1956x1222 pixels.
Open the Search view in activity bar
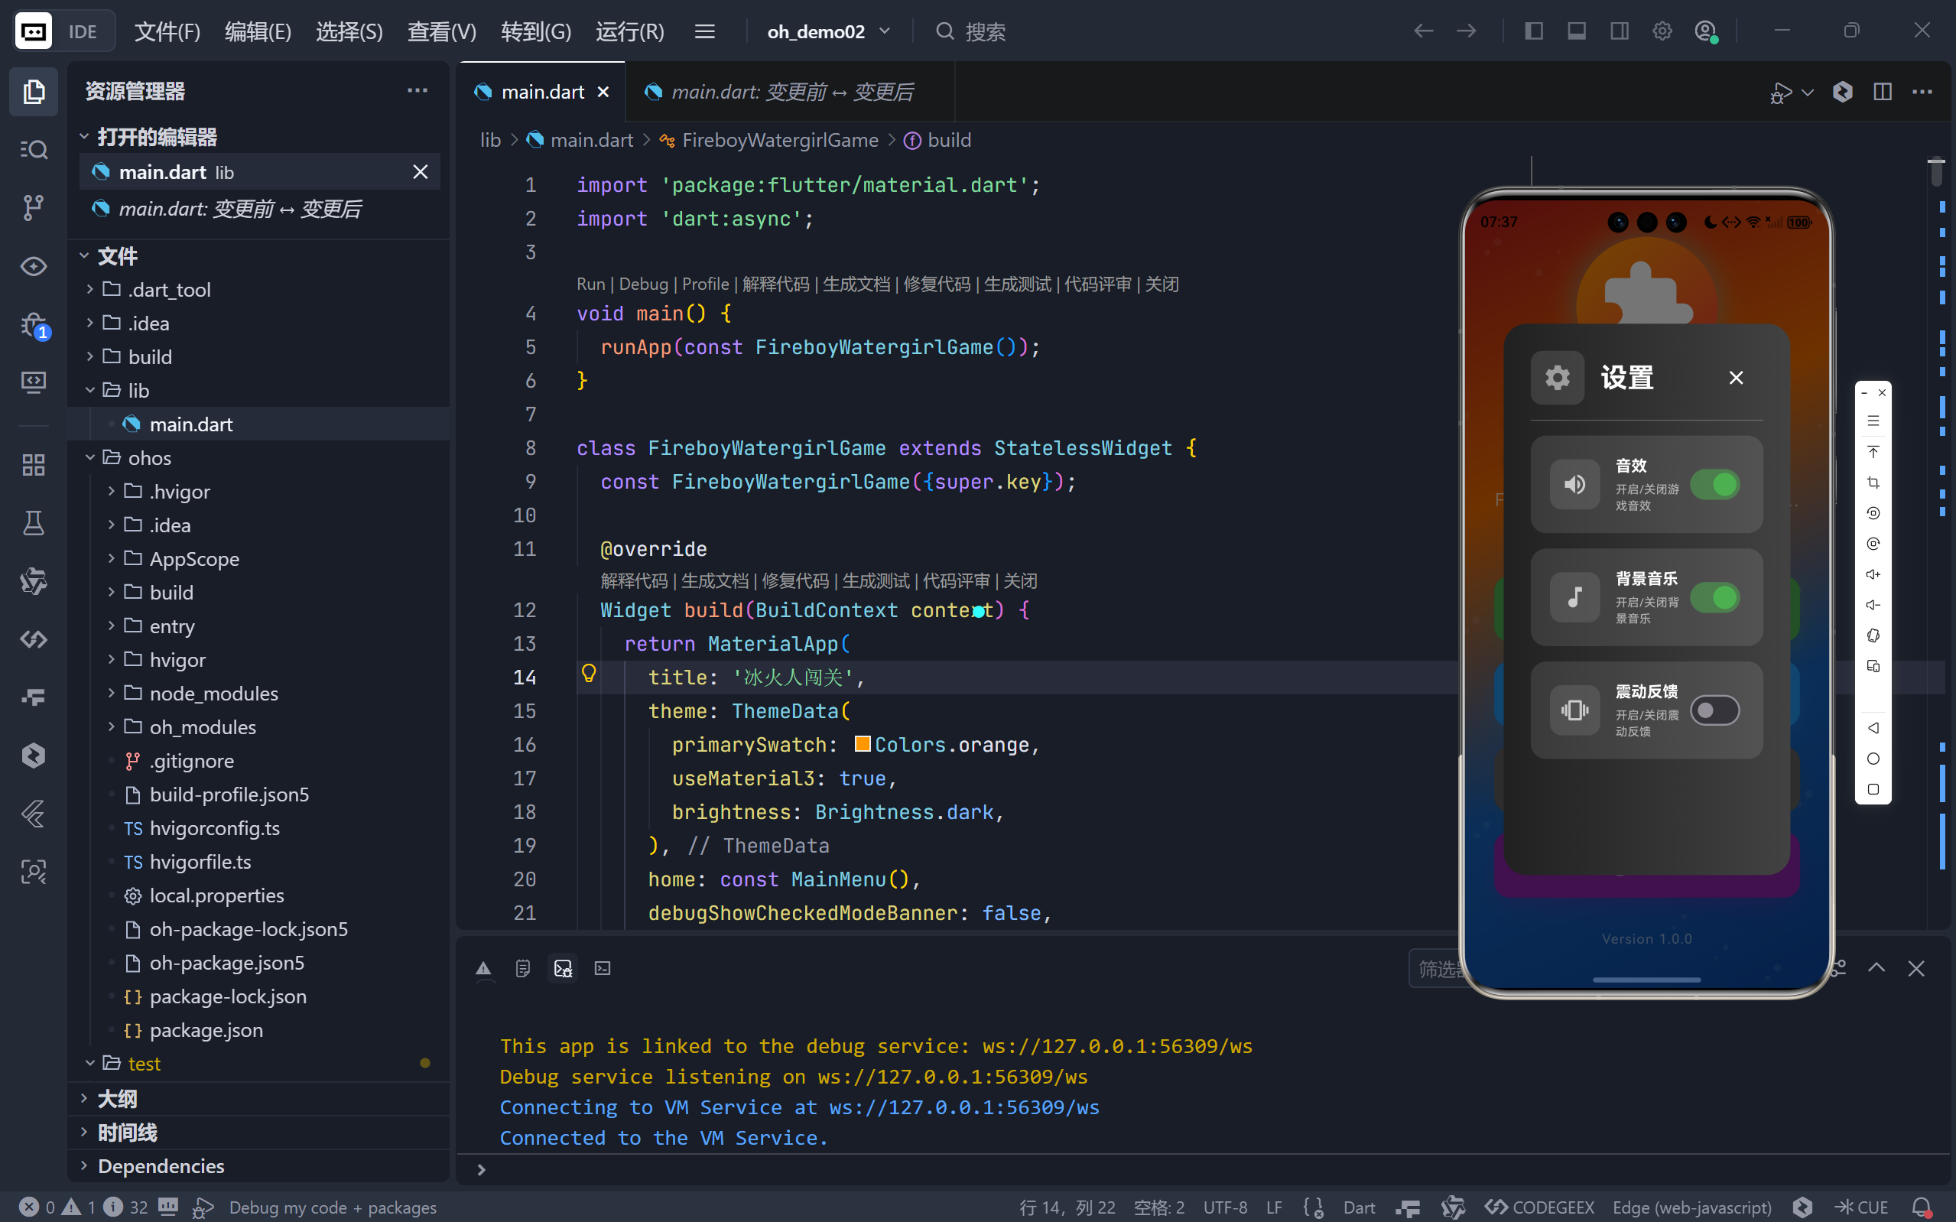pos(33,150)
